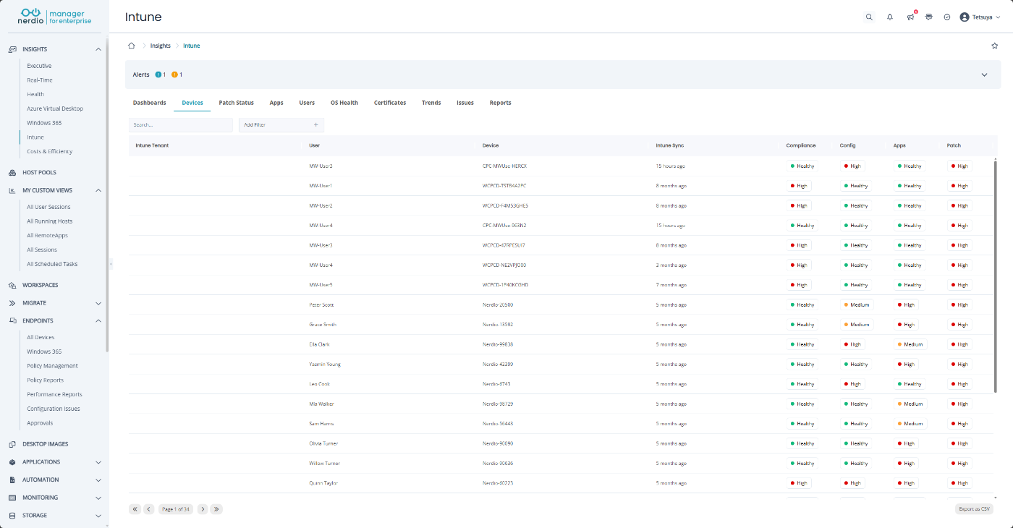Click the Tetsuya user avatar icon
This screenshot has width=1013, height=528.
(x=965, y=17)
